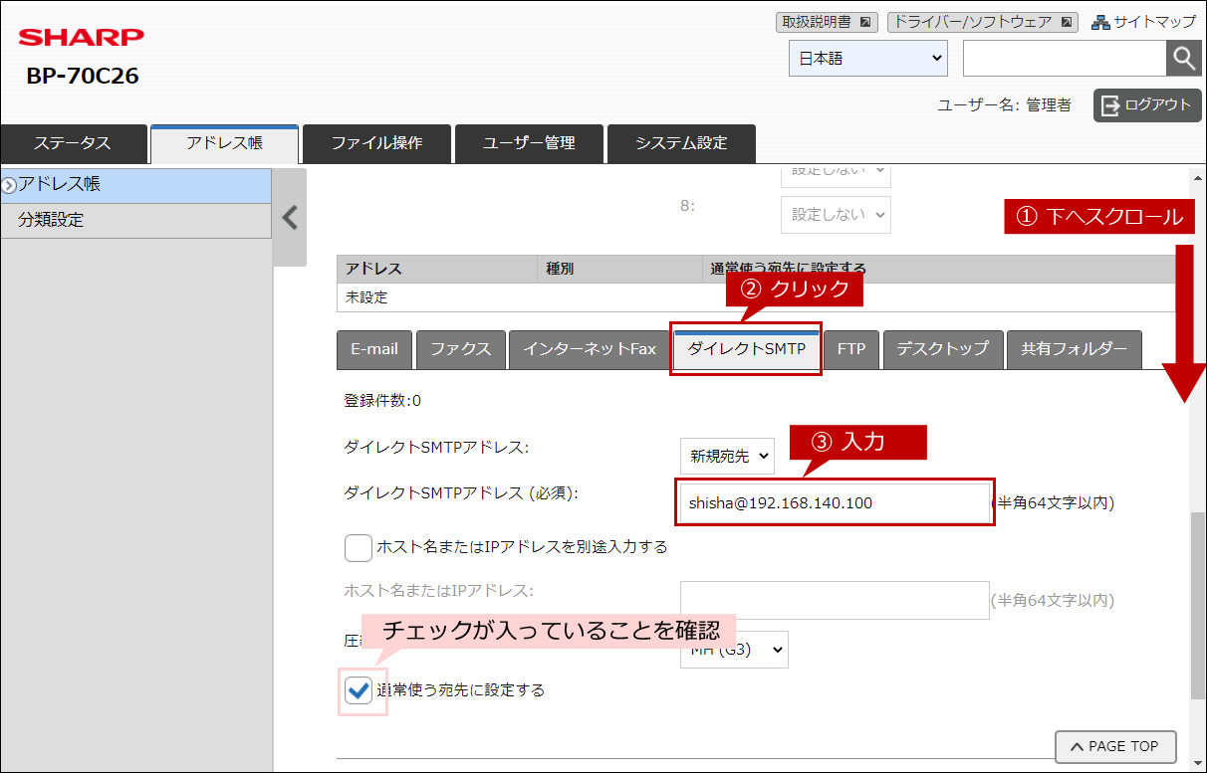
Task: Click the search text field
Action: (x=1065, y=58)
